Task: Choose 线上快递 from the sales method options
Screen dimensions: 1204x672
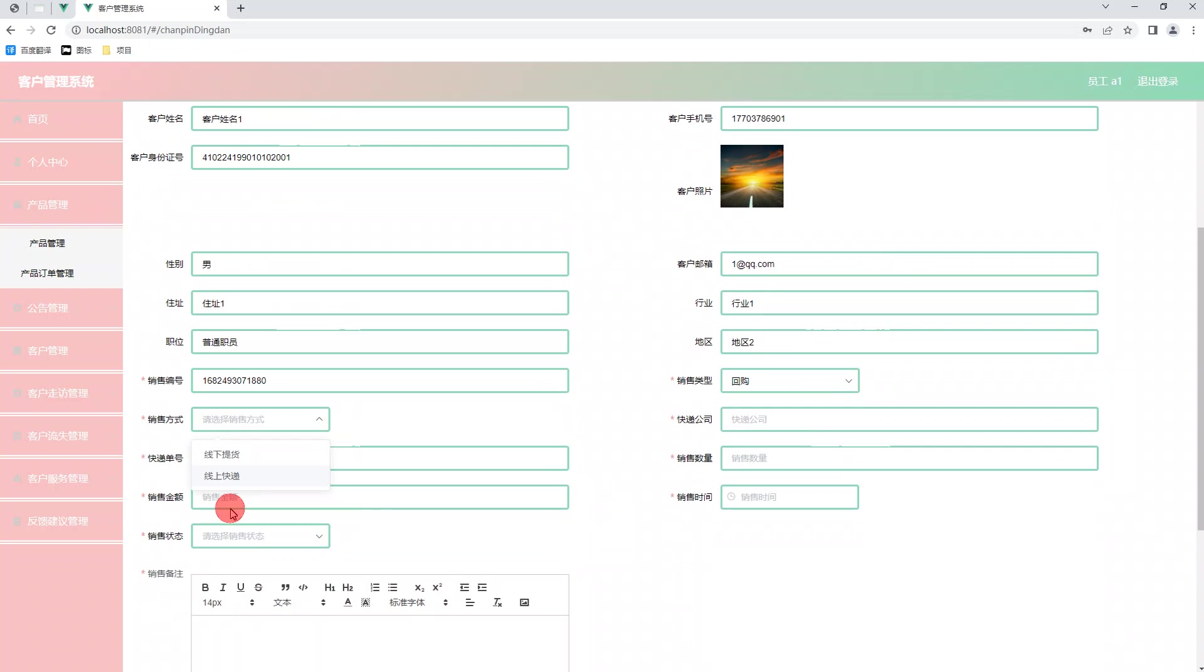Action: tap(223, 475)
